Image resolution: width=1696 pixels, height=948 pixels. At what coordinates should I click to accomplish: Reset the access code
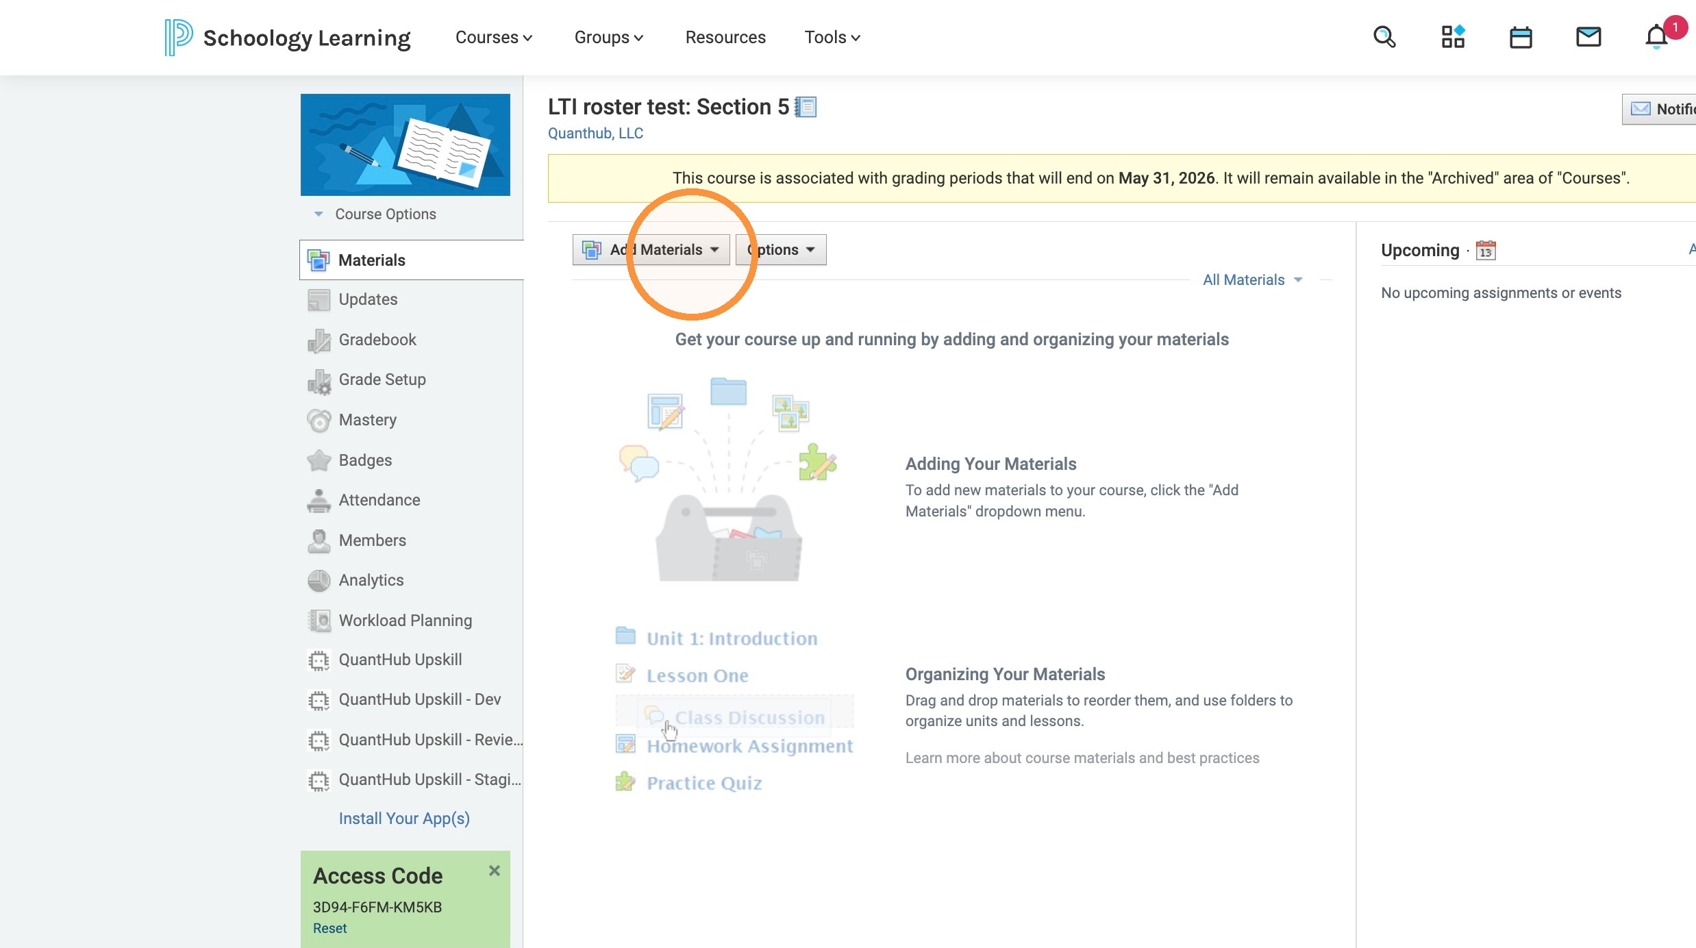[x=329, y=929]
